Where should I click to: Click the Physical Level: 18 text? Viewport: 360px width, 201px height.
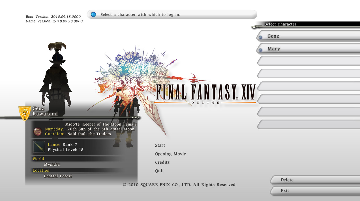[65, 150]
